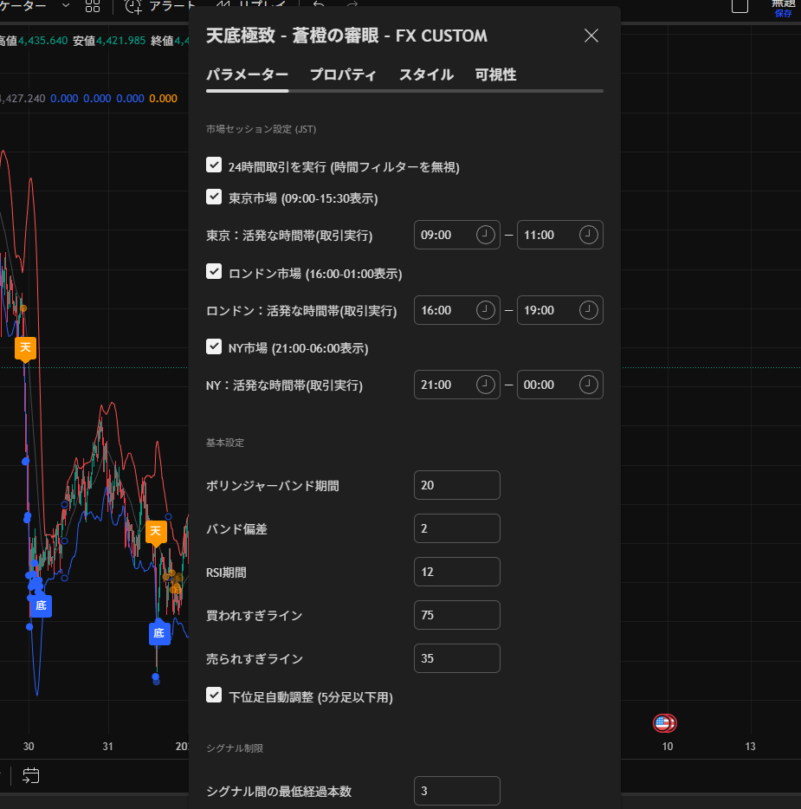This screenshot has height=809, width=801.
Task: Open the go-to-date calendar icon below chart
Action: point(31,775)
